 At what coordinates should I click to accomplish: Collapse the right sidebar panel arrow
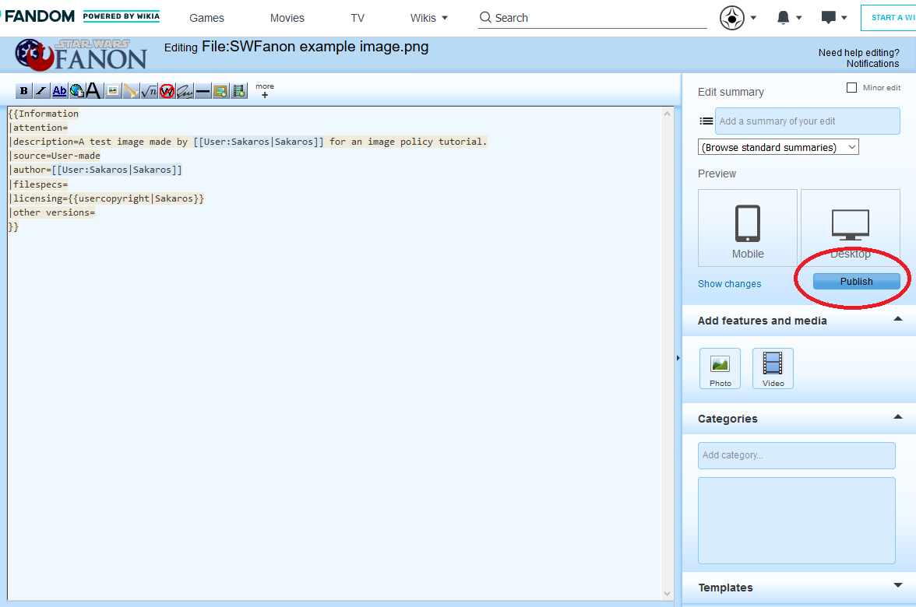(x=678, y=358)
